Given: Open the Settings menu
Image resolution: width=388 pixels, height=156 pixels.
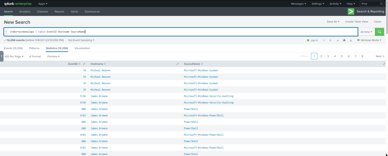Looking at the screenshot, I should (318, 4).
